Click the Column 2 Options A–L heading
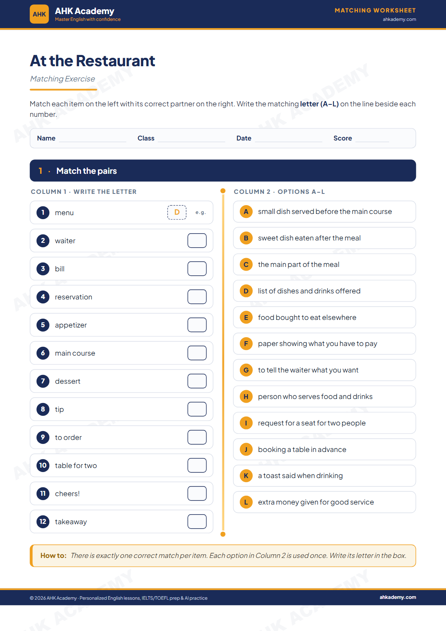The height and width of the screenshot is (631, 446). [x=279, y=192]
